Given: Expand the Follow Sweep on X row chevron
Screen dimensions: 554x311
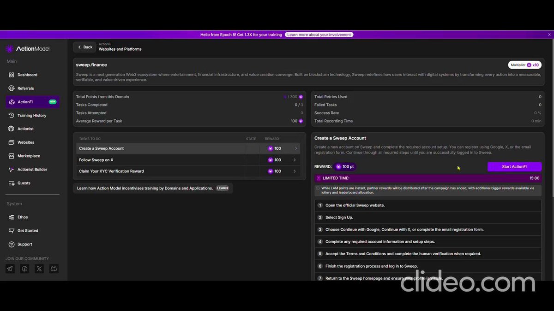Looking at the screenshot, I should (295, 160).
